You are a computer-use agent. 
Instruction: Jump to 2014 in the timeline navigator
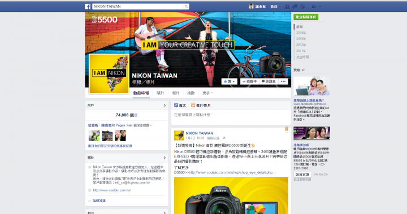pyautogui.click(x=301, y=33)
